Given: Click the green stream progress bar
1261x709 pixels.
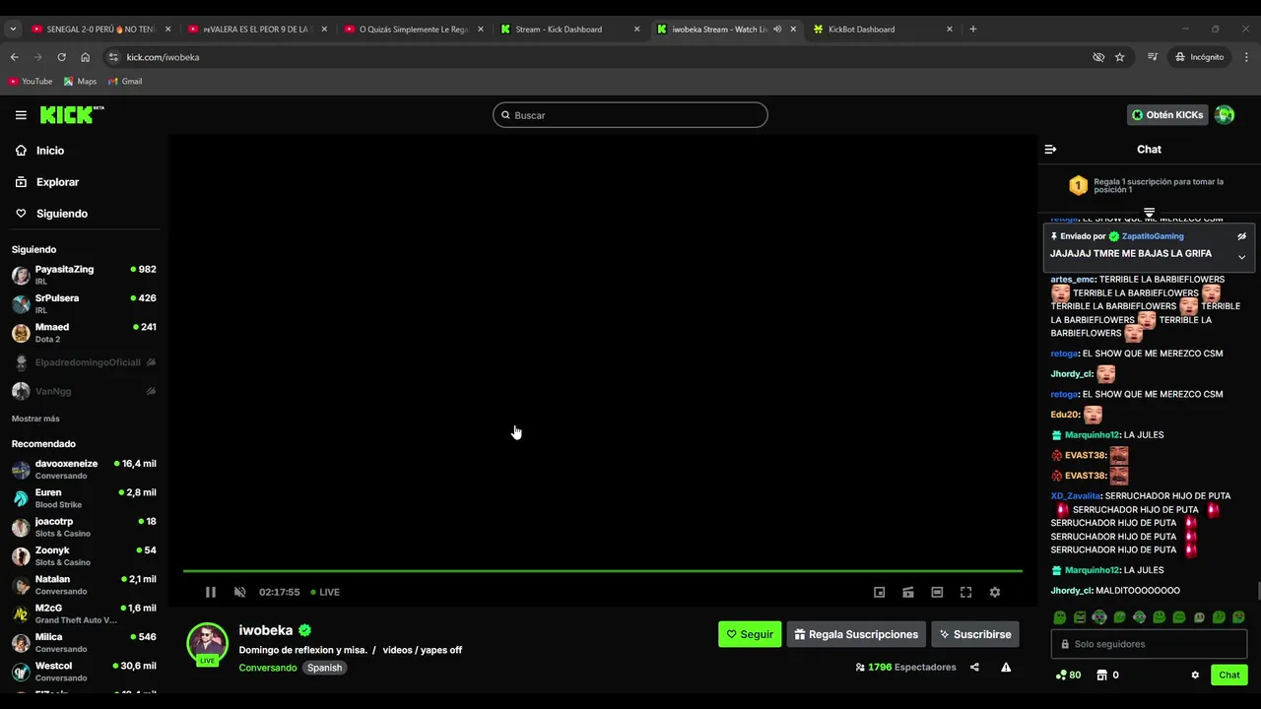Looking at the screenshot, I should (x=602, y=570).
